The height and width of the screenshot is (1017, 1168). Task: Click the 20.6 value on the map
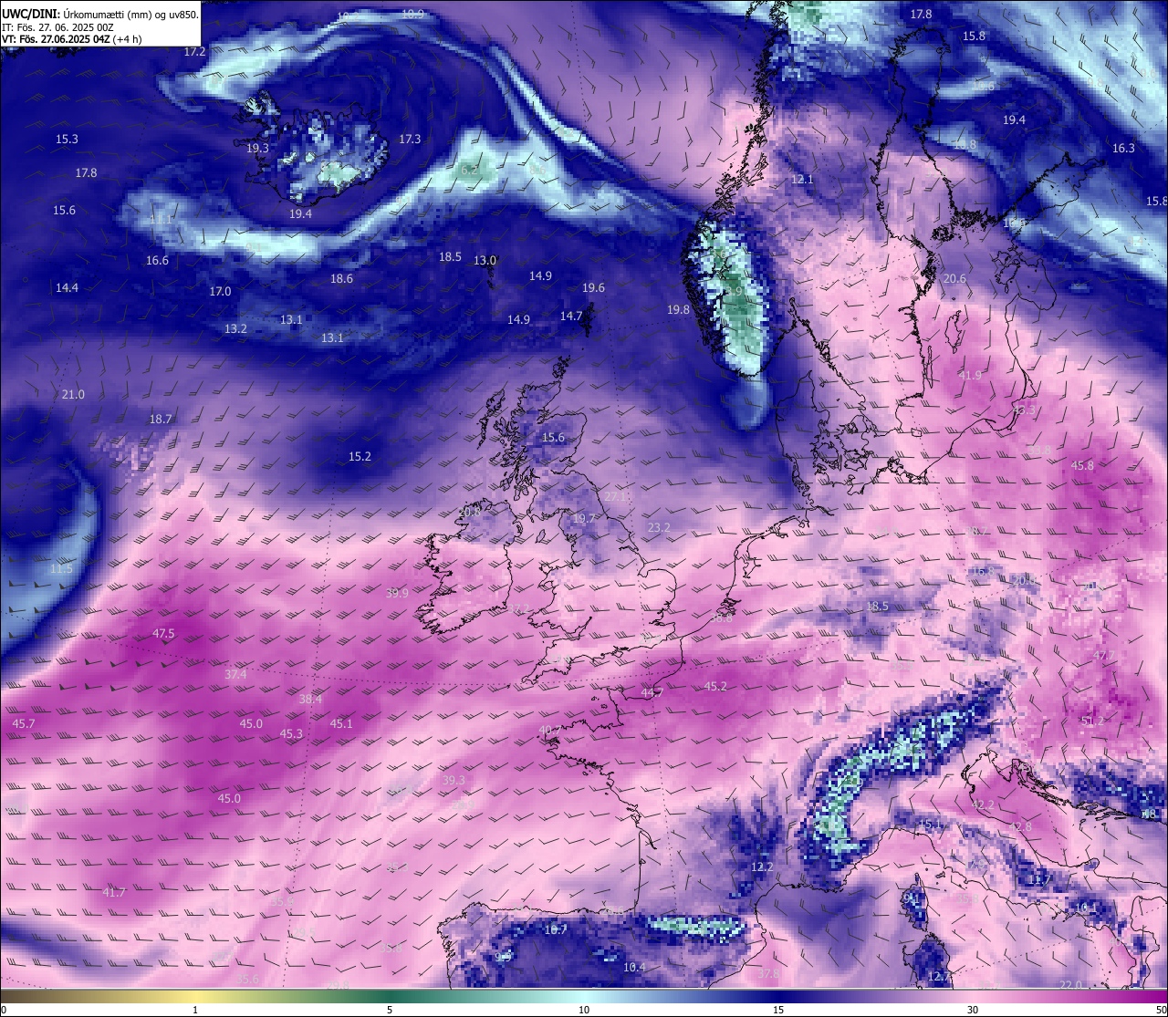(954, 279)
